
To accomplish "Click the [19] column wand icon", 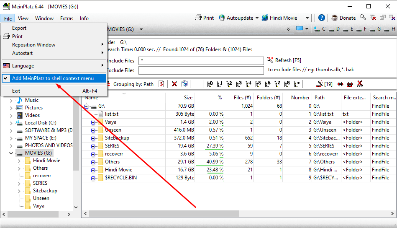I will (324, 84).
